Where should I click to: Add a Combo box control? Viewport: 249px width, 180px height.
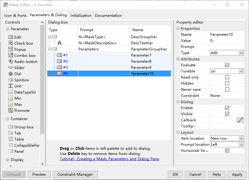click(22, 56)
